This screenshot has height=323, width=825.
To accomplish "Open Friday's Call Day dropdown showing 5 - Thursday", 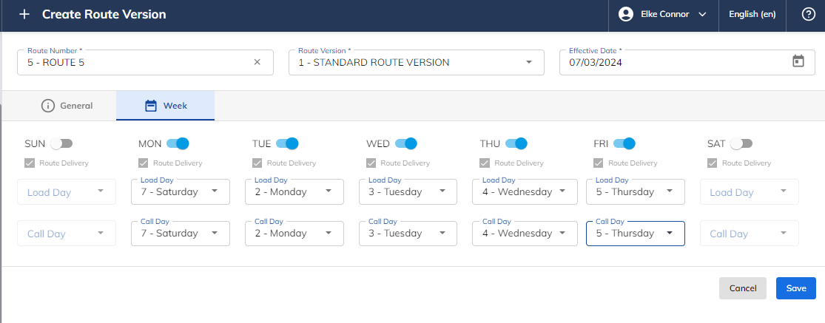I will coord(636,233).
